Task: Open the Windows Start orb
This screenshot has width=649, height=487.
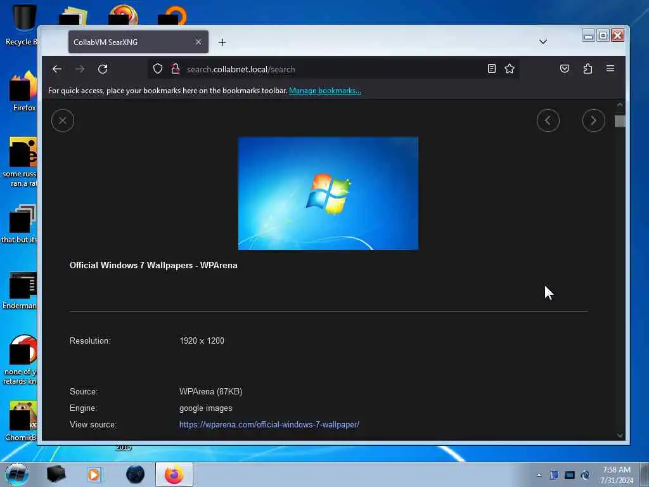Action: [17, 474]
